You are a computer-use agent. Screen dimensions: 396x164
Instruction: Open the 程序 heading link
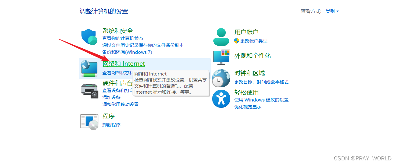pos(109,116)
